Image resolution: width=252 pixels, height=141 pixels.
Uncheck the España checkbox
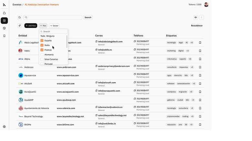(x=42, y=40)
